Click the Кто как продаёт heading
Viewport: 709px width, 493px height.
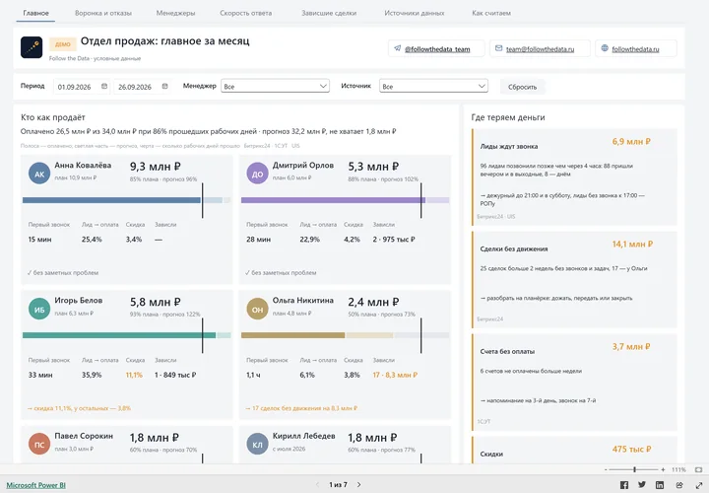point(53,117)
